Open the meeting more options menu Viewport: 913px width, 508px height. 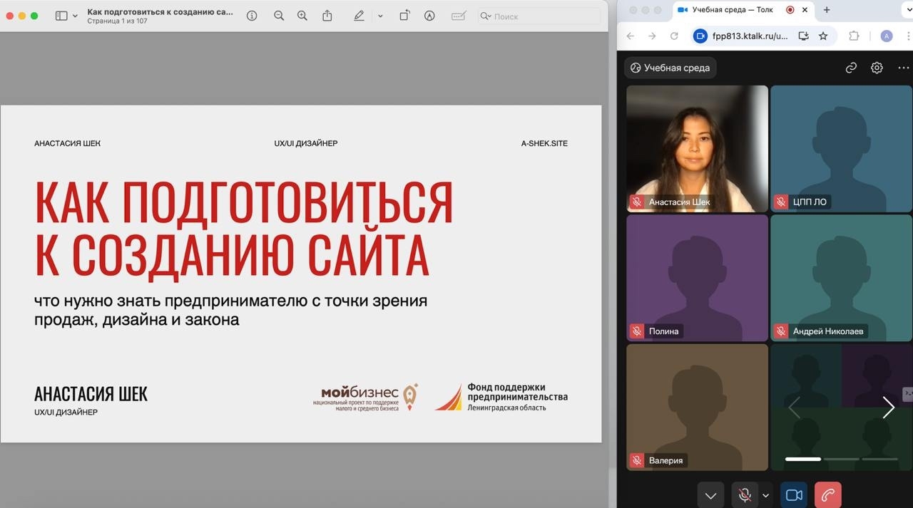click(x=904, y=68)
